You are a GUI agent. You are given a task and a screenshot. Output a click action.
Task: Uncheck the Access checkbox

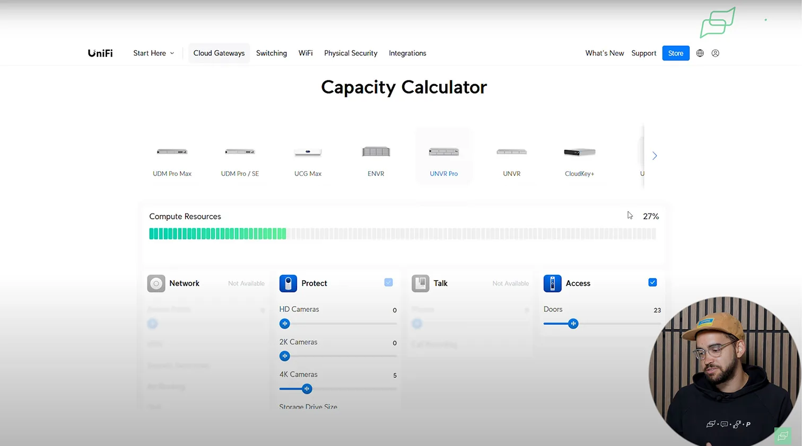pyautogui.click(x=652, y=282)
